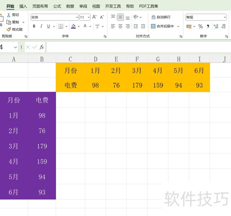Image resolution: width=231 pixels, height=216 pixels.
Task: Select the 格式刷 format painter icon
Action: click(9, 29)
